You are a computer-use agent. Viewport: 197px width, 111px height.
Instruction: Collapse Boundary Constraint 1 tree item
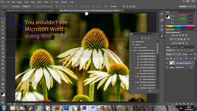pyautogui.click(x=136, y=68)
